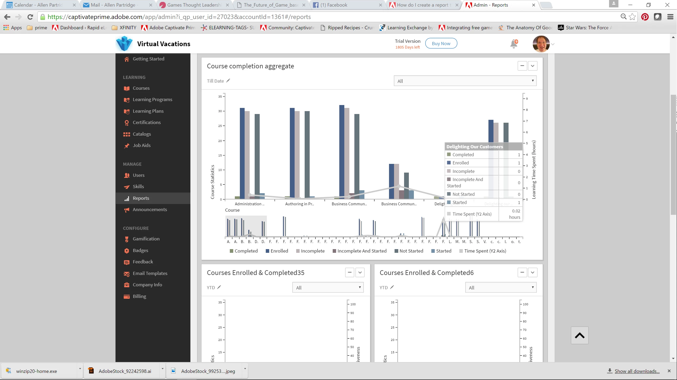This screenshot has width=677, height=380.
Task: Expand the Course completion aggregate options chevron
Action: click(x=533, y=66)
